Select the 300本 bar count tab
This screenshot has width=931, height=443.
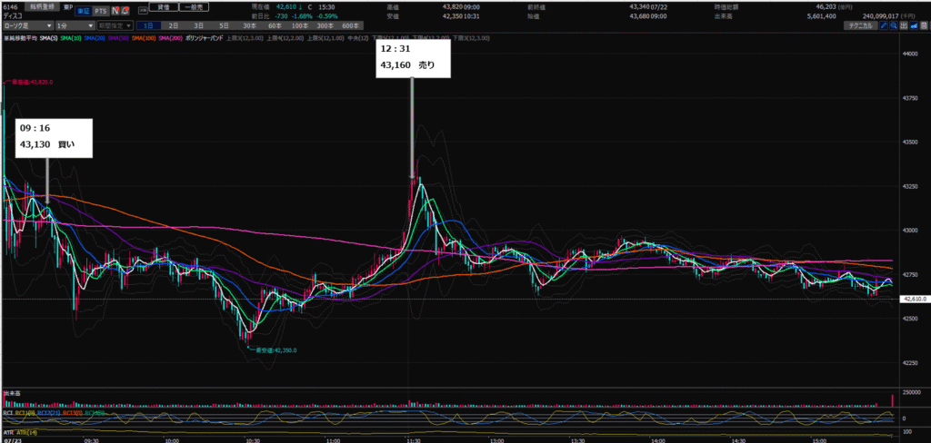tap(325, 25)
